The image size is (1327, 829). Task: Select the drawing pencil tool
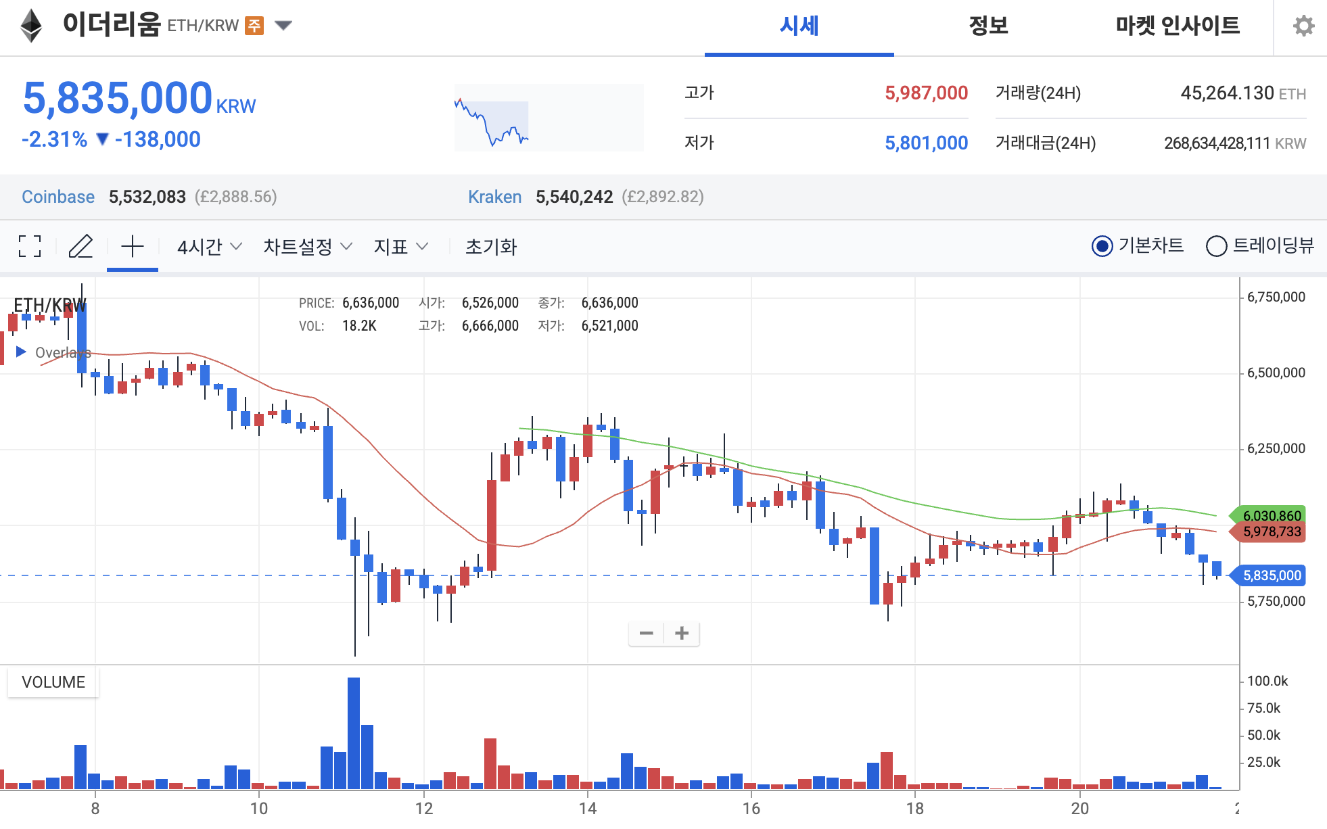(x=81, y=247)
